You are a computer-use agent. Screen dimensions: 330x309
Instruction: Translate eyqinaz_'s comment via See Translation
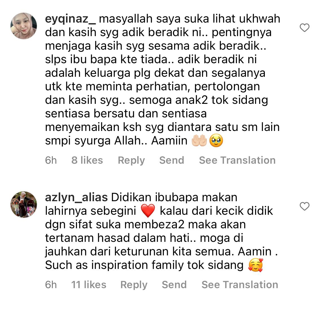[237, 160]
